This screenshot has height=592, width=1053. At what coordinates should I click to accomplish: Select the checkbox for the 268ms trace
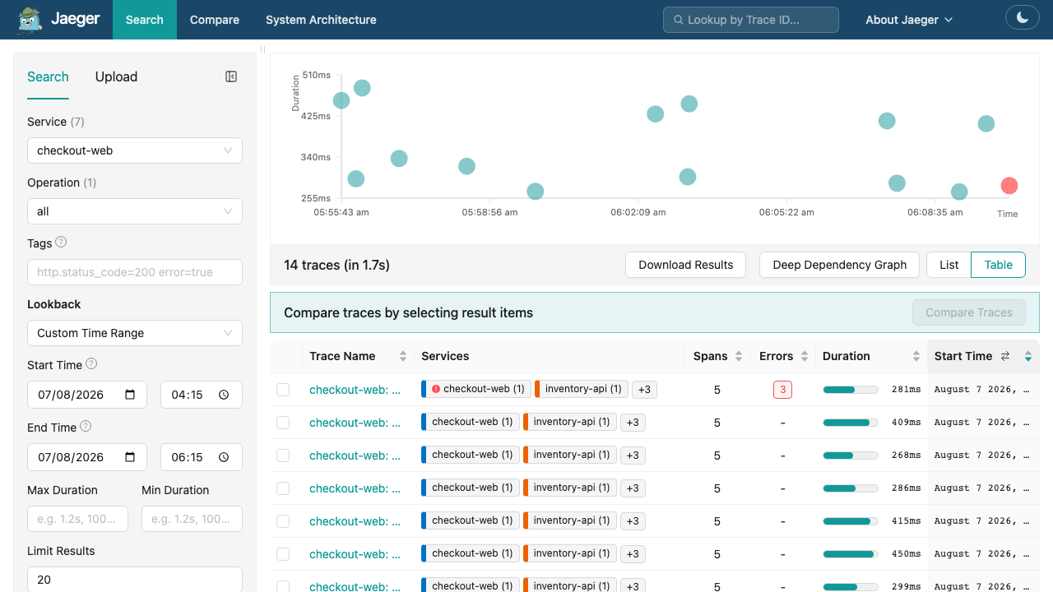(x=283, y=456)
